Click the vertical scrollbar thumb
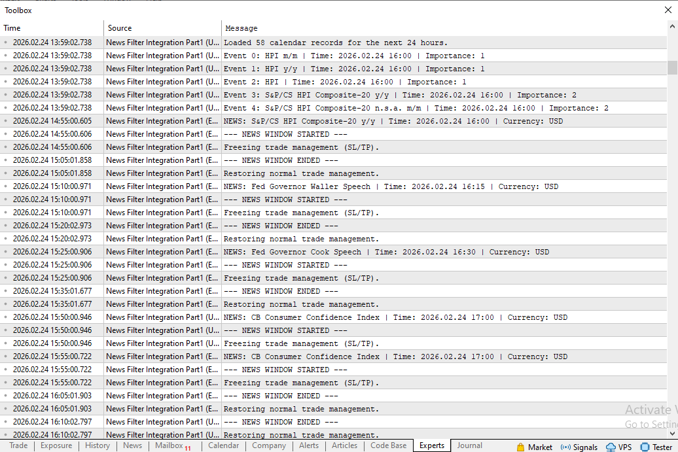 pyautogui.click(x=672, y=68)
